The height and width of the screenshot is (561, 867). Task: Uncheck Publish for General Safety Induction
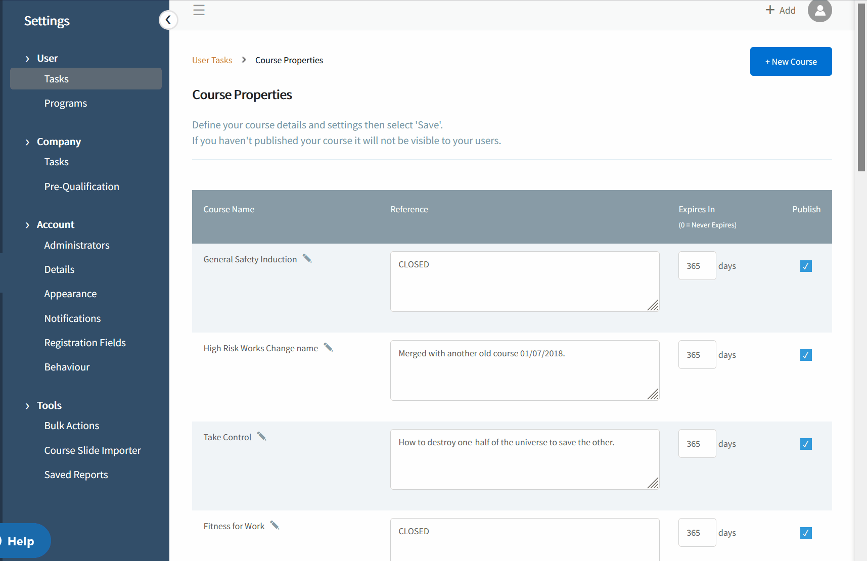[806, 266]
